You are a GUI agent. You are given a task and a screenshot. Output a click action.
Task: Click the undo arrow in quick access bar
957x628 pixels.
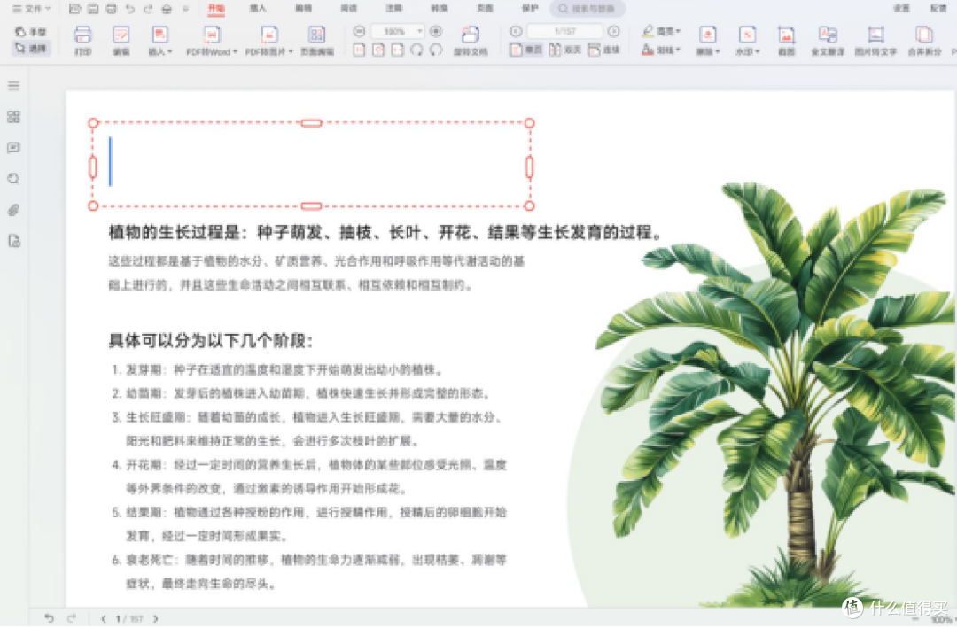129,9
